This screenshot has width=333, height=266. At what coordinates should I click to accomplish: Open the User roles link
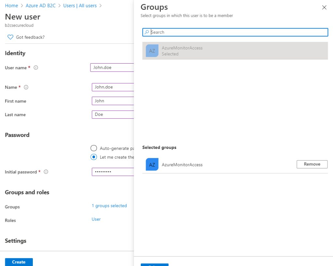tap(96, 219)
